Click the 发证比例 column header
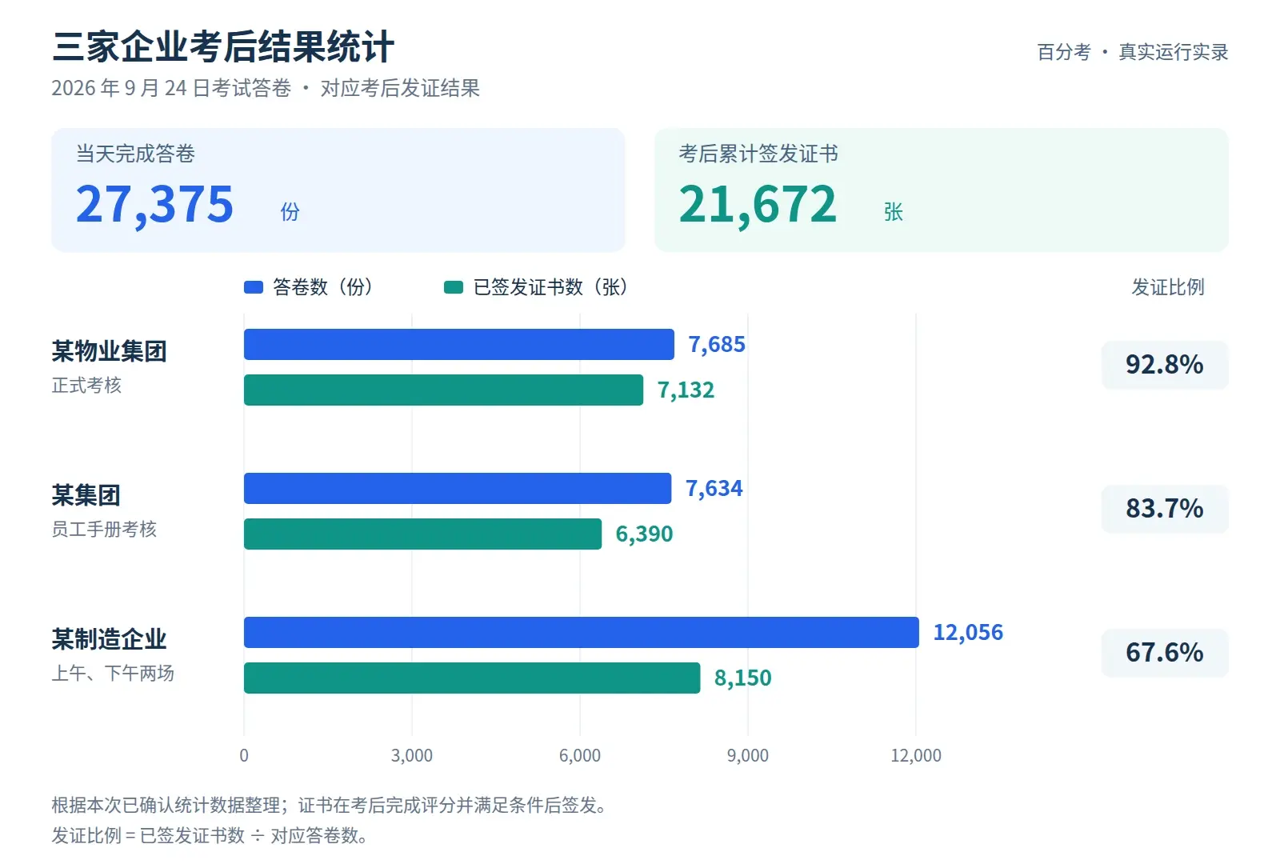Image resolution: width=1280 pixels, height=864 pixels. pos(1168,287)
